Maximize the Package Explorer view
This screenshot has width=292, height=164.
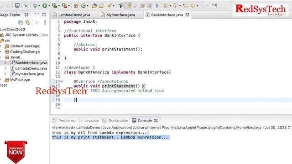pos(44,14)
